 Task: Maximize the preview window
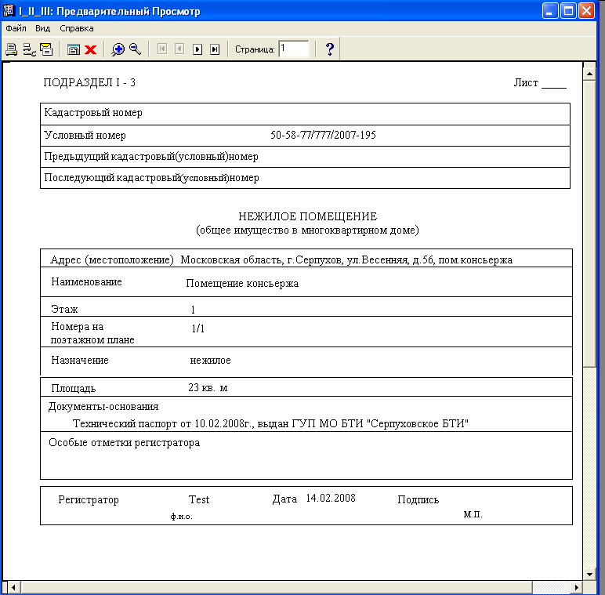click(x=568, y=10)
